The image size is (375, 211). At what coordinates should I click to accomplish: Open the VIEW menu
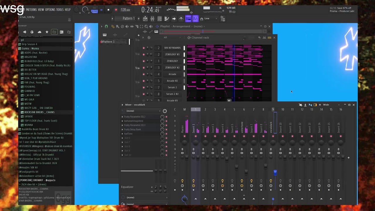point(41,10)
